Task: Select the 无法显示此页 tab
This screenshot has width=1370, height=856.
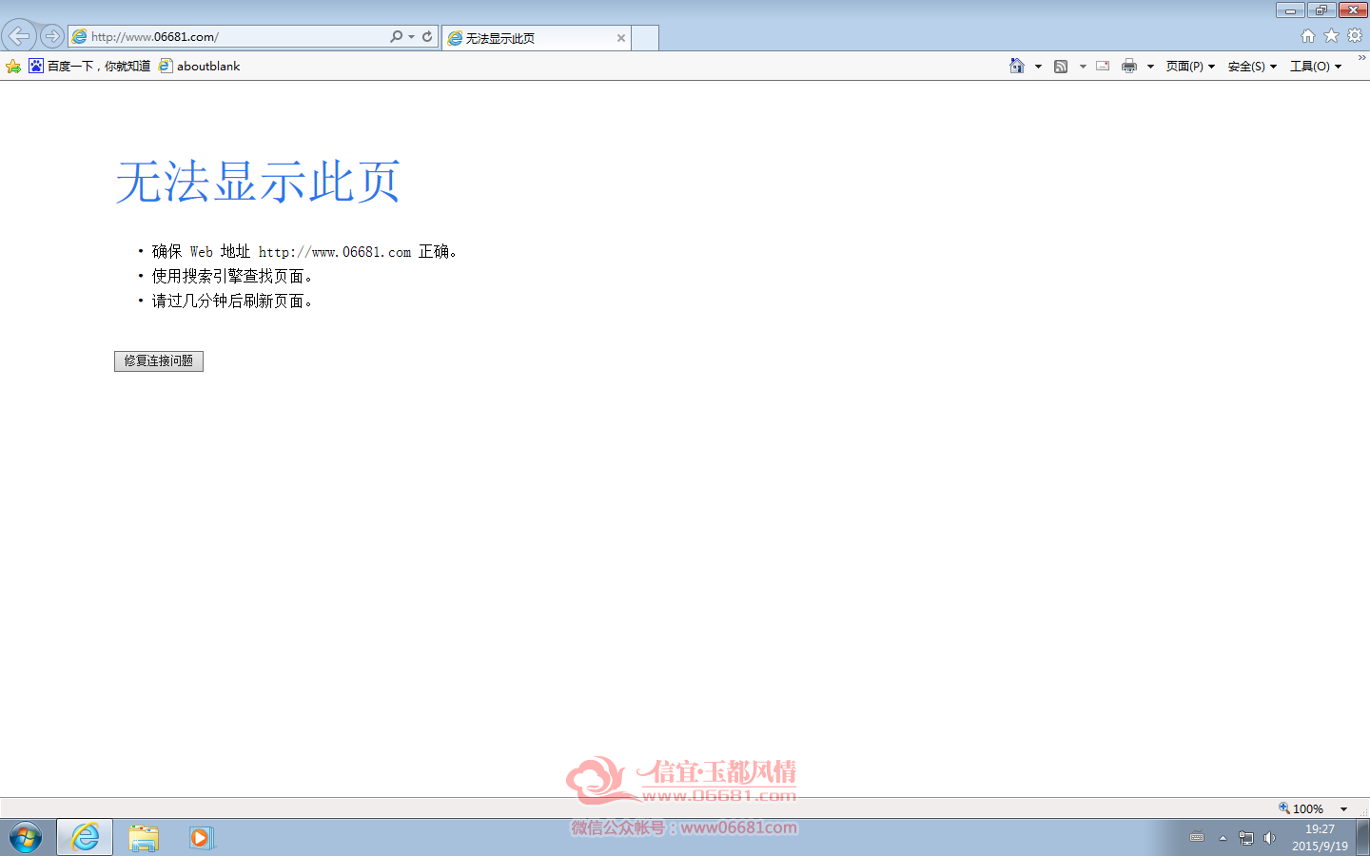Action: click(537, 38)
